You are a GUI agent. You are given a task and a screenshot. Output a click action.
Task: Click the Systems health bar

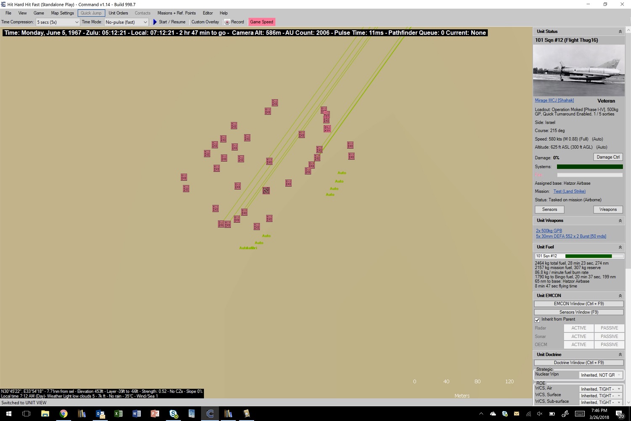click(590, 166)
